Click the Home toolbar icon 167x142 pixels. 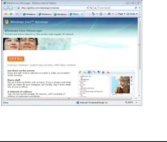click(93, 14)
